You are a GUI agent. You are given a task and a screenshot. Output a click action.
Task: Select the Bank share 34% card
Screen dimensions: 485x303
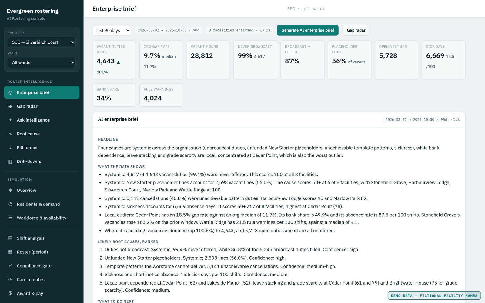pos(114,95)
